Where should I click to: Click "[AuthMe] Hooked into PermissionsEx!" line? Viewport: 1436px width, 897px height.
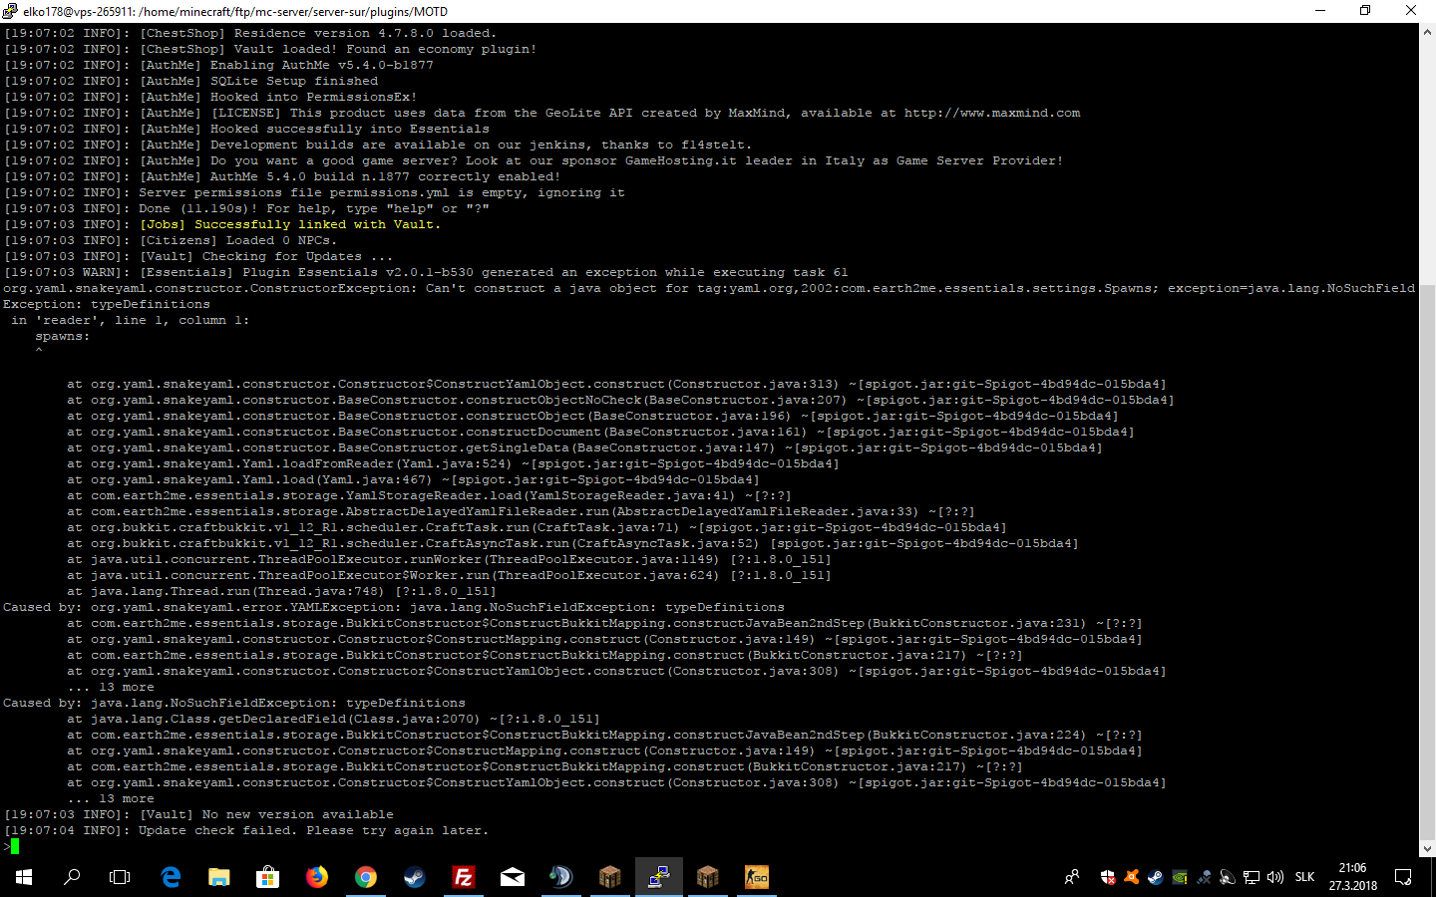(210, 97)
